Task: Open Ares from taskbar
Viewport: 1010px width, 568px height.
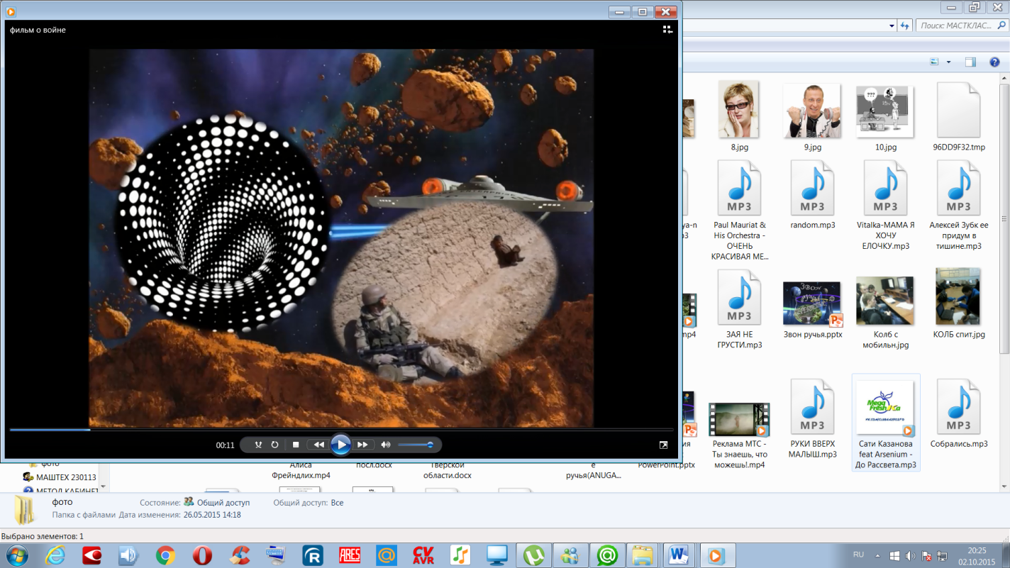Action: 350,555
